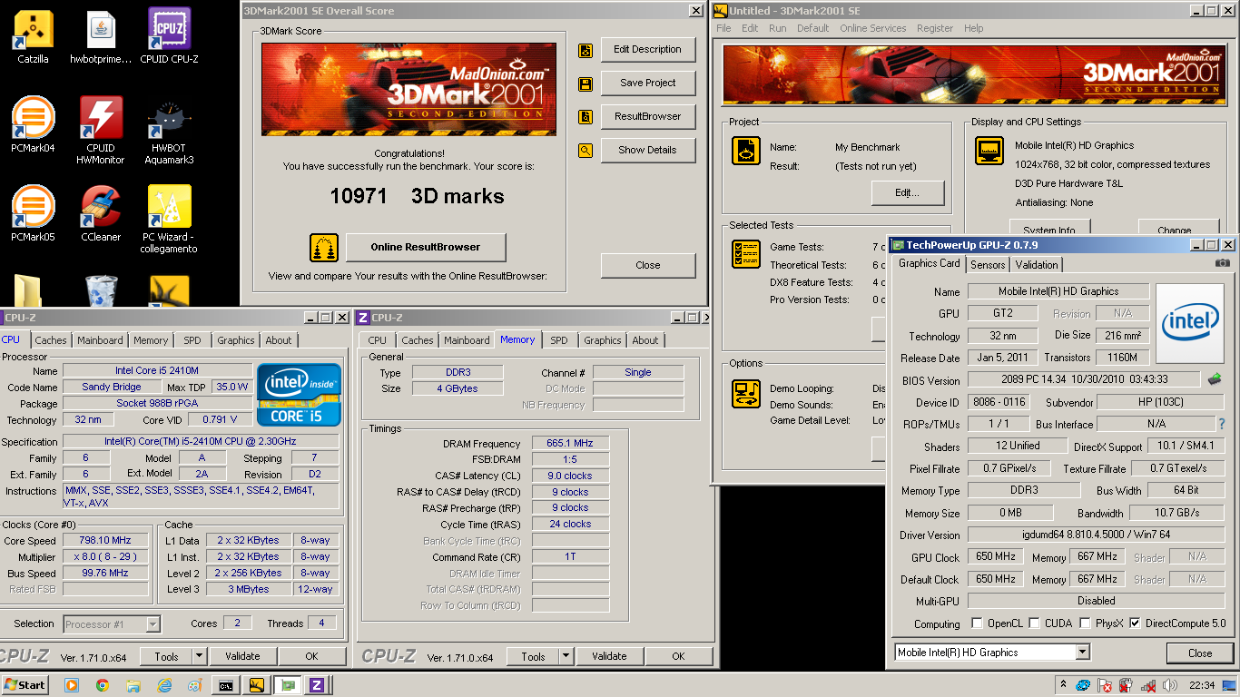Click the CPU Specification field
Image resolution: width=1240 pixels, height=697 pixels.
201,442
